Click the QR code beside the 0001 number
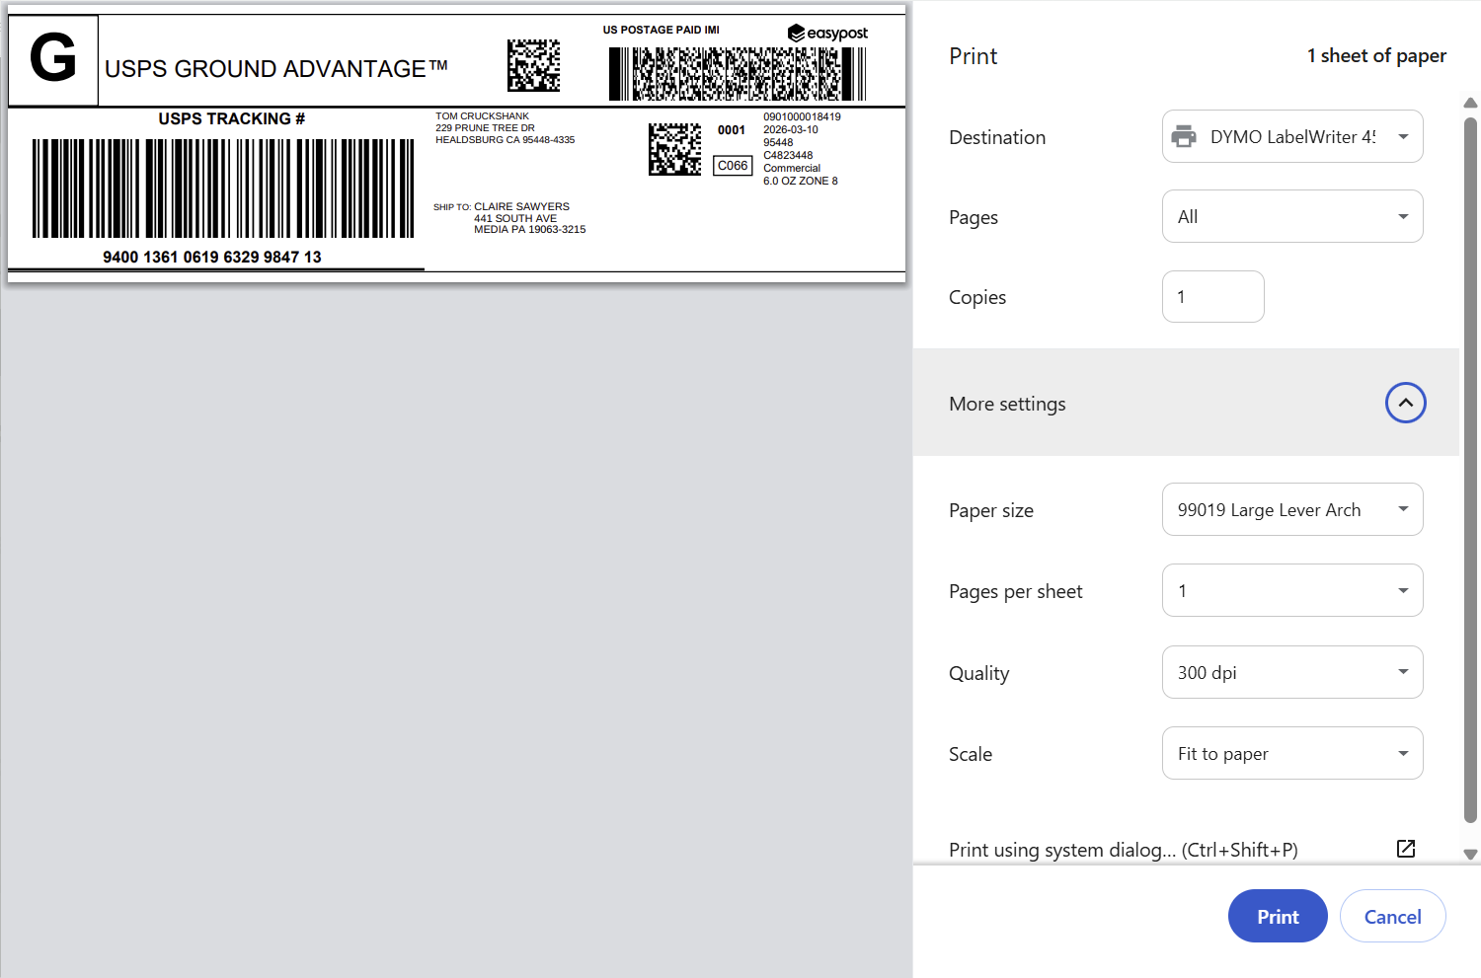The height and width of the screenshot is (978, 1481). 675,149
